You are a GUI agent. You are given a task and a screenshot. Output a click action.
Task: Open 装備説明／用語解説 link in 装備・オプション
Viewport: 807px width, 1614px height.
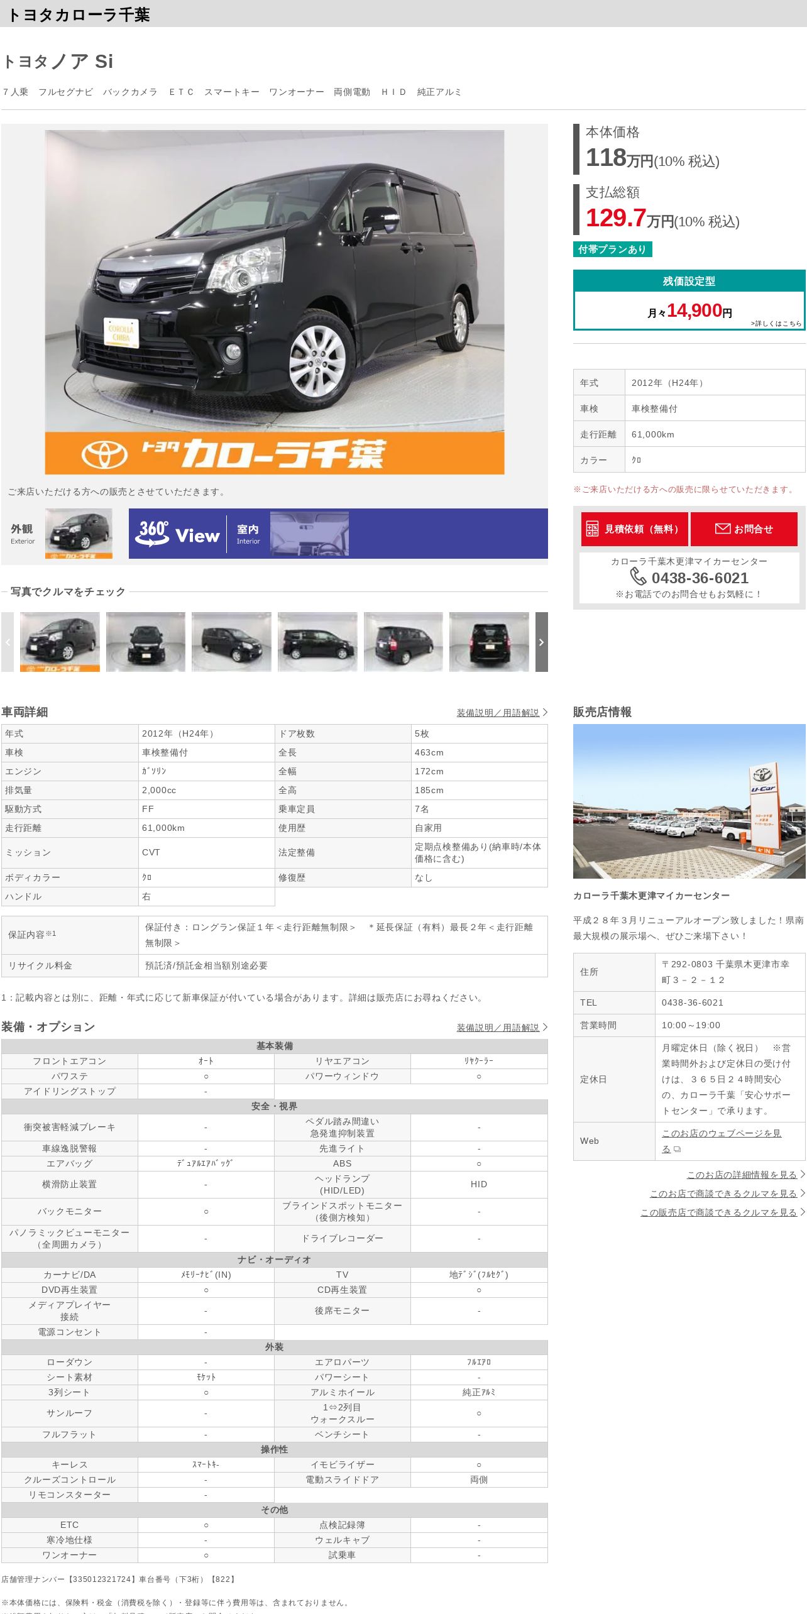point(498,1028)
